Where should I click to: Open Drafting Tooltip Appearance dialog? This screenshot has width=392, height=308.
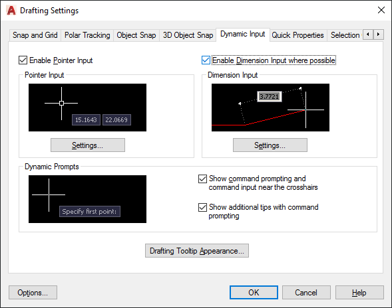tap(197, 251)
